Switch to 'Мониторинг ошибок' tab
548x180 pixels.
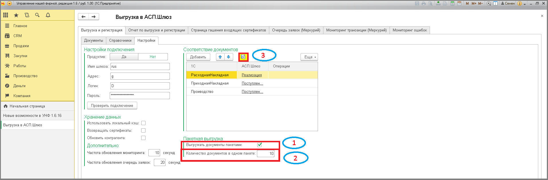[409, 30]
